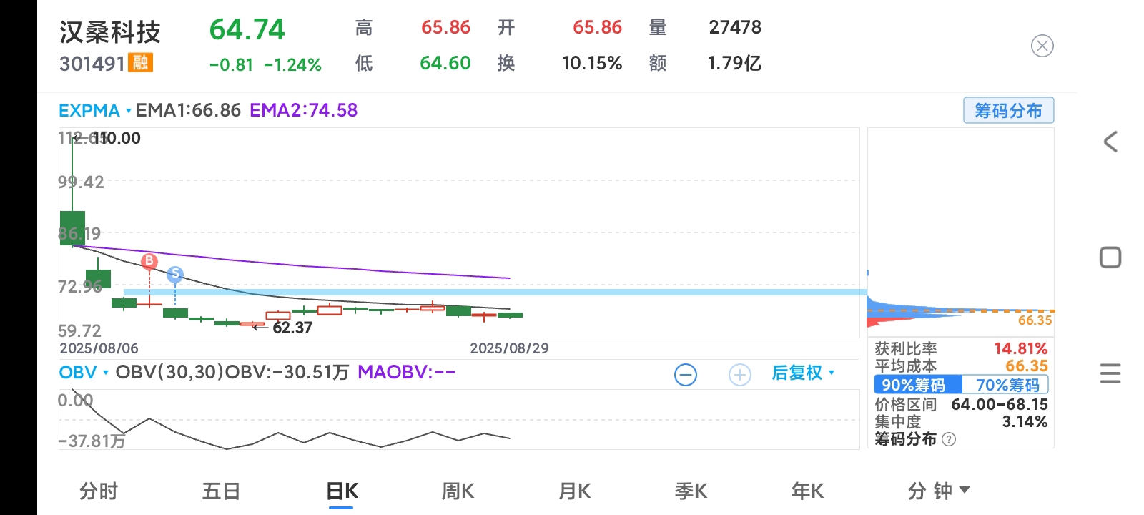Tap the 集中度 value 3.14%

tap(1025, 421)
